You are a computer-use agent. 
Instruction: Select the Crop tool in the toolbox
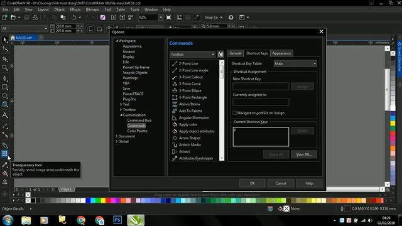click(4, 59)
